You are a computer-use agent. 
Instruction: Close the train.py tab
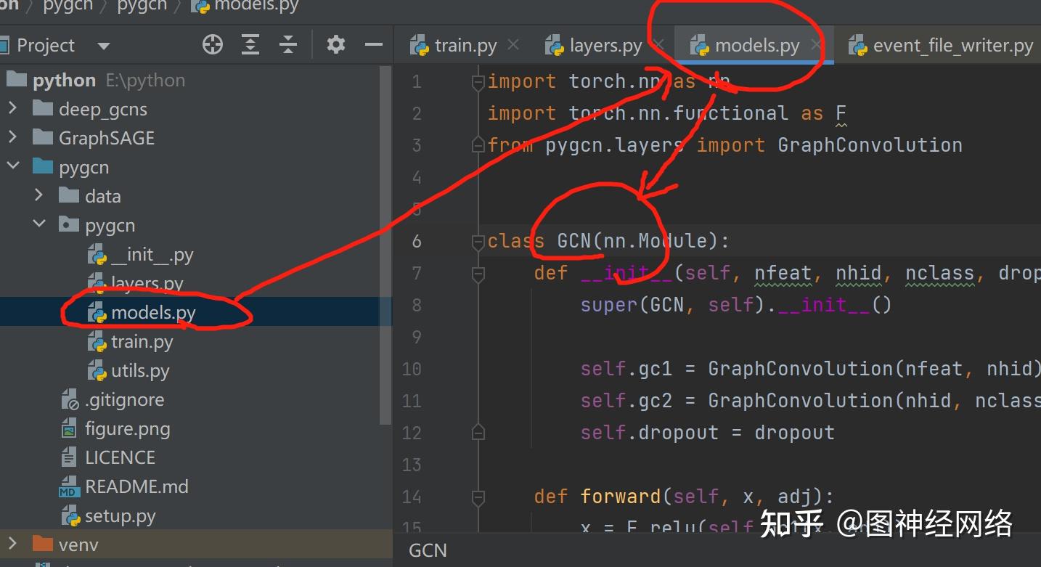tap(513, 44)
